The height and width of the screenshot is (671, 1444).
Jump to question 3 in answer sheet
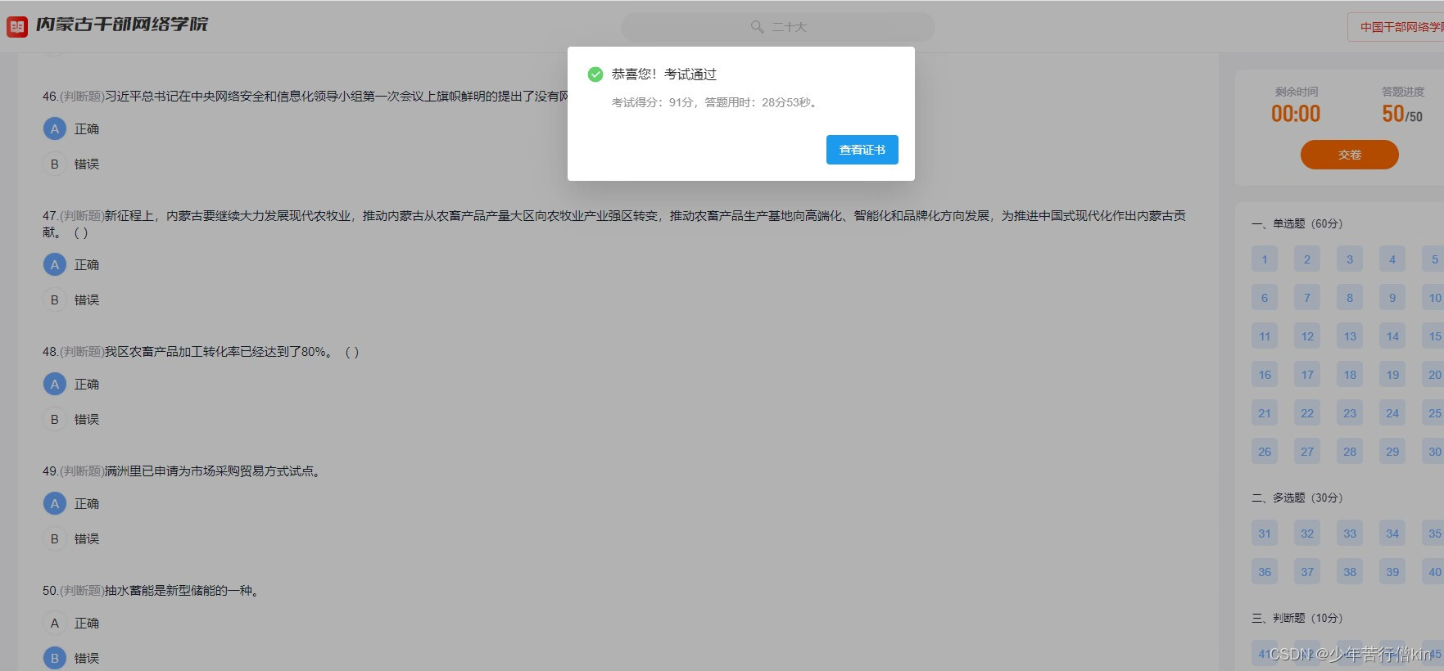click(1350, 259)
